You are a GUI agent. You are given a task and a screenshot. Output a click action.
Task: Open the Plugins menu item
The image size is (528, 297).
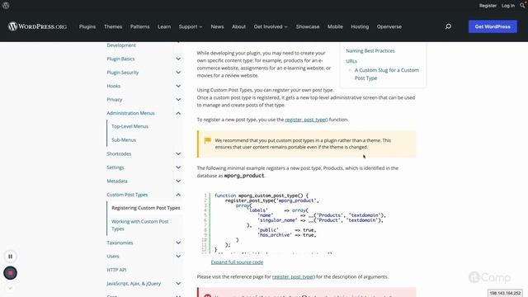(87, 26)
